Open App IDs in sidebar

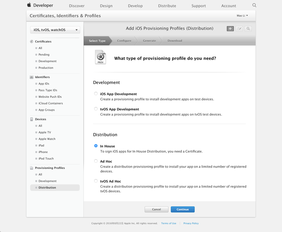tap(44, 84)
